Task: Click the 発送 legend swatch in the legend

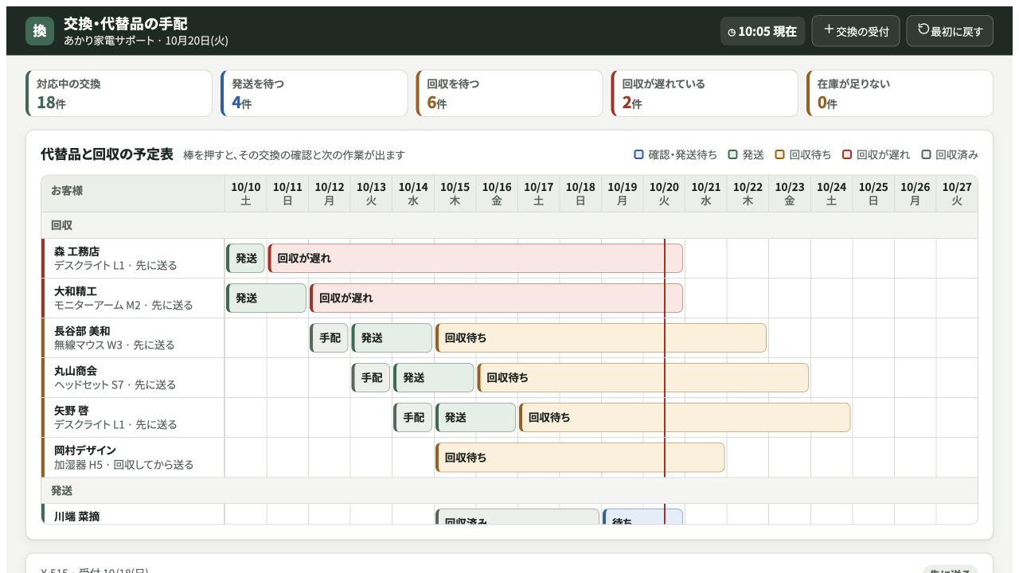Action: click(732, 155)
